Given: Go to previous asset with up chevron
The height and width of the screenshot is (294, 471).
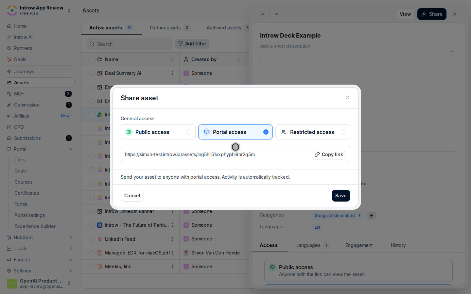Looking at the screenshot, I should pyautogui.click(x=262, y=14).
